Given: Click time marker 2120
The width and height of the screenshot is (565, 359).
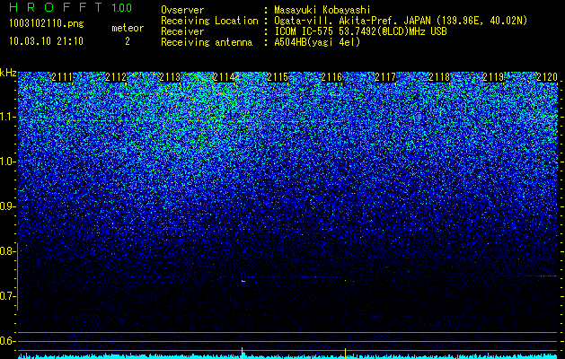Looking at the screenshot, I should [547, 77].
